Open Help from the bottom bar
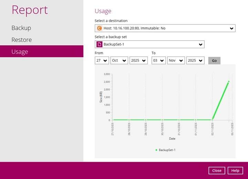 point(235,170)
